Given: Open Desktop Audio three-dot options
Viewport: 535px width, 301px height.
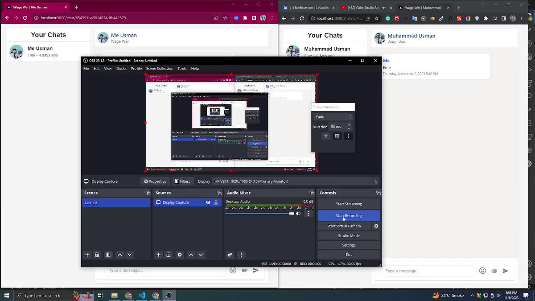Looking at the screenshot, I should point(308,214).
